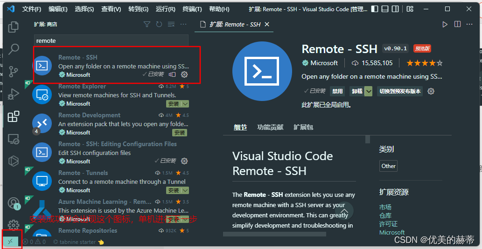Viewport: 482px width, 249px height.
Task: Open the Manage gear in activity bar
Action: click(x=13, y=225)
